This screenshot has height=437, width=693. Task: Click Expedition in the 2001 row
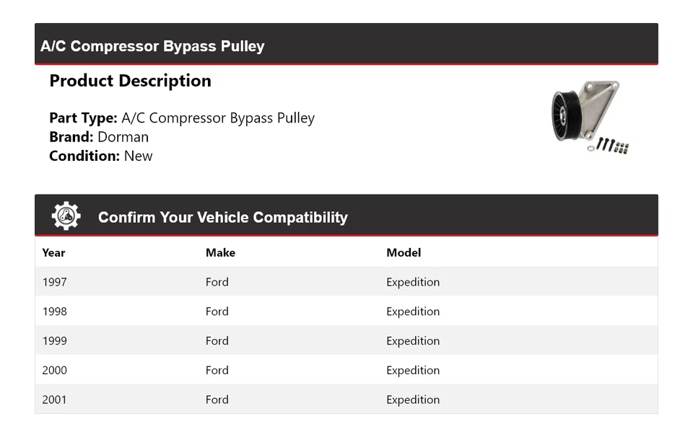point(413,400)
